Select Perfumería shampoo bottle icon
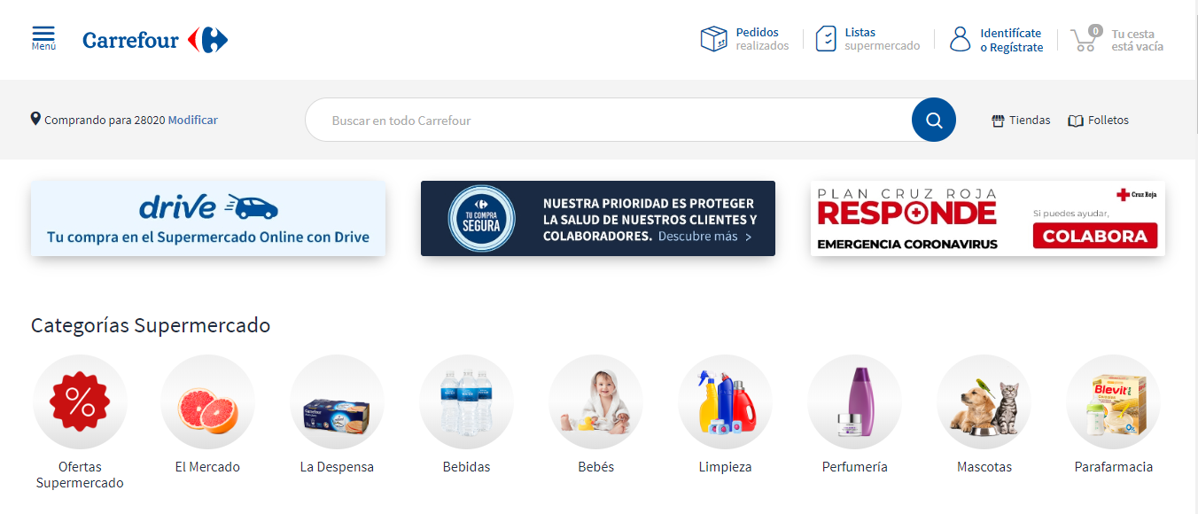This screenshot has height=514, width=1198. [x=854, y=402]
